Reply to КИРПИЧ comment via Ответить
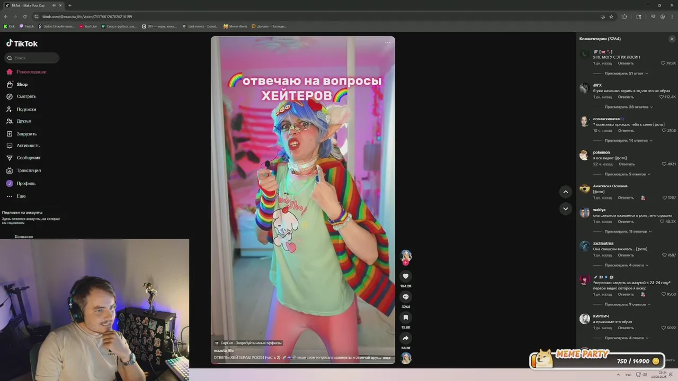This screenshot has width=678, height=381. (626, 328)
